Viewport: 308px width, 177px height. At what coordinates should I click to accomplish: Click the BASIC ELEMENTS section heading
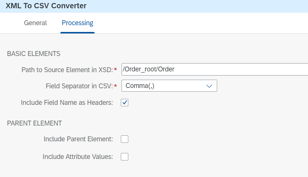coord(34,54)
